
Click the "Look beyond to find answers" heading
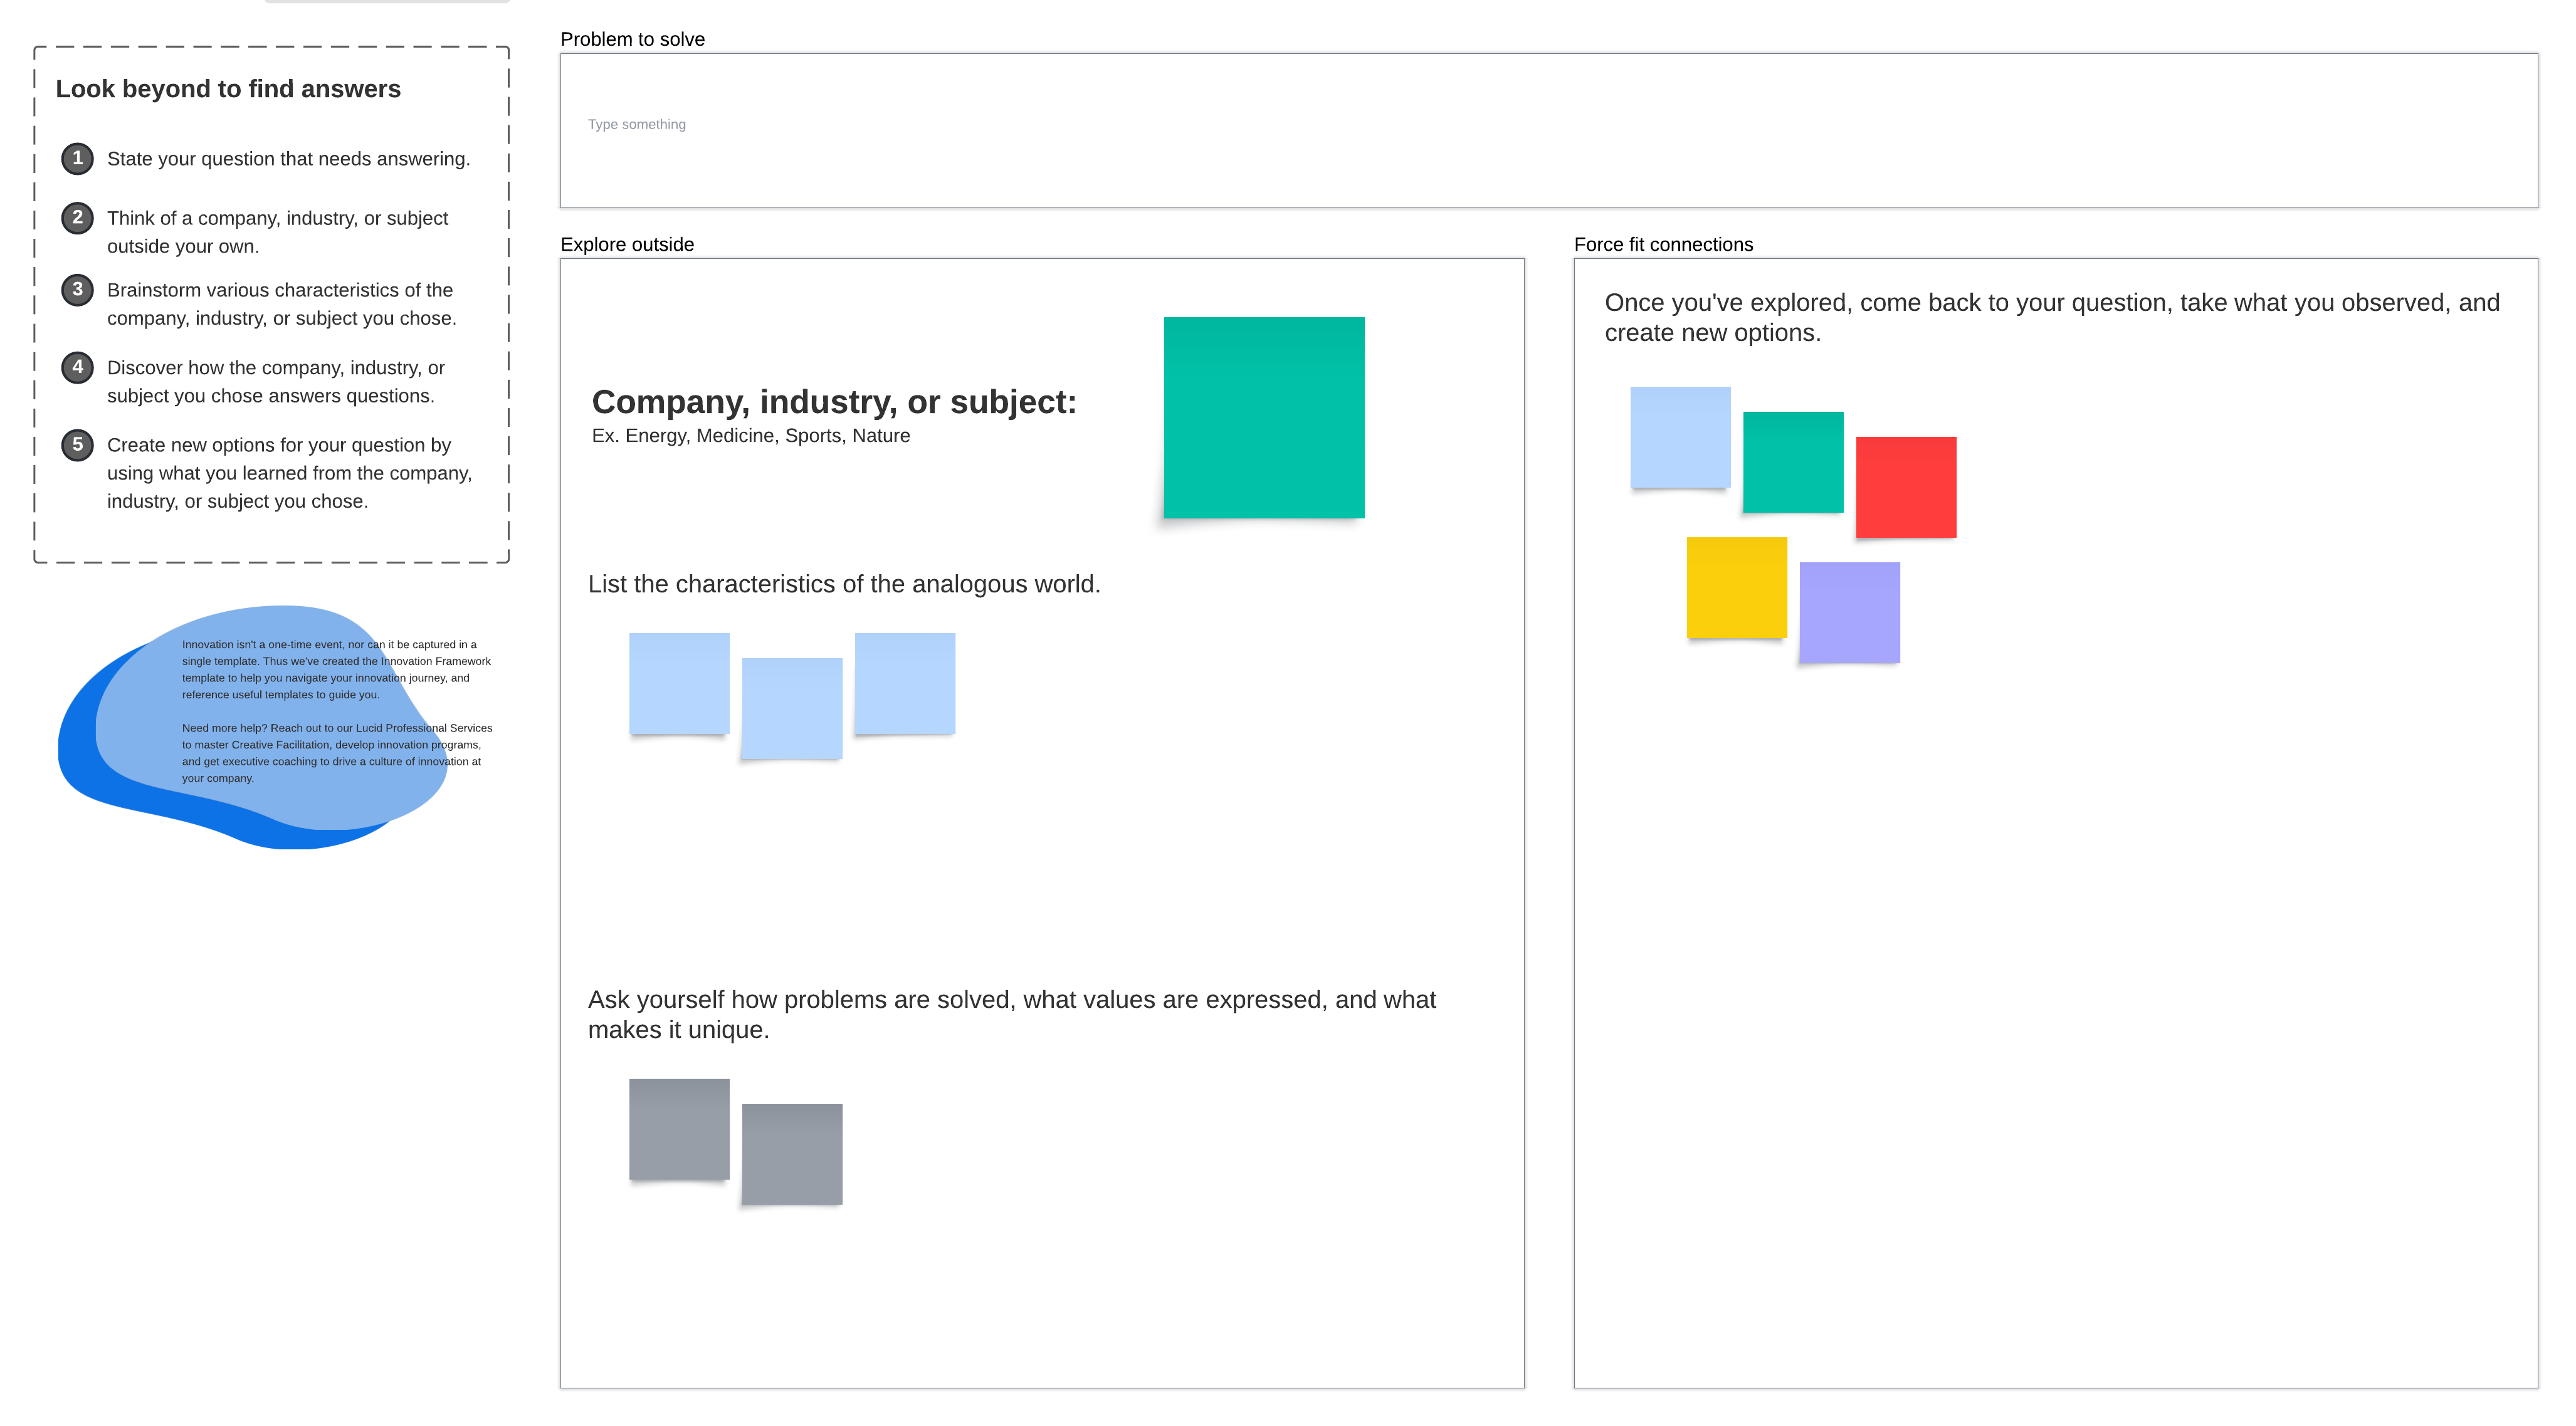click(228, 89)
